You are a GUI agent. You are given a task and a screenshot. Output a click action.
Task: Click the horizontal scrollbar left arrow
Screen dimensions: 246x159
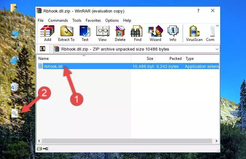[39, 141]
